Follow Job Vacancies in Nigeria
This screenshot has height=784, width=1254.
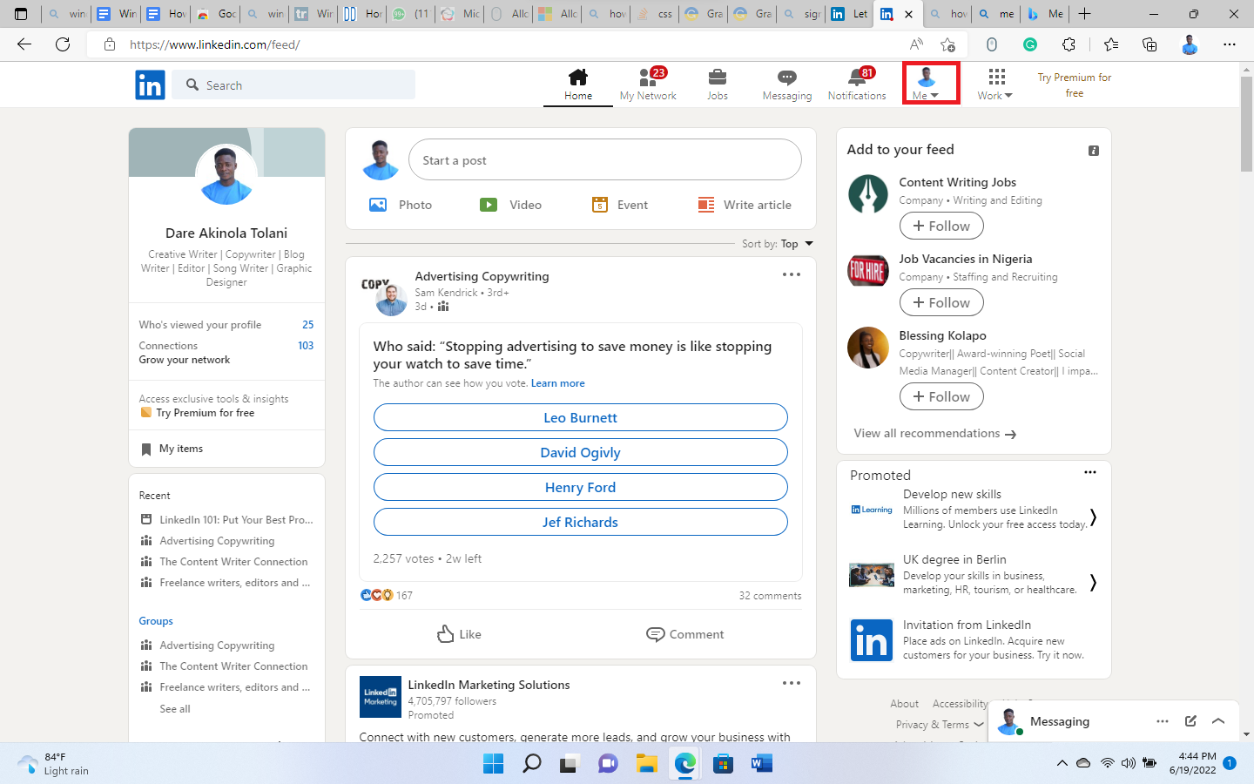(941, 302)
